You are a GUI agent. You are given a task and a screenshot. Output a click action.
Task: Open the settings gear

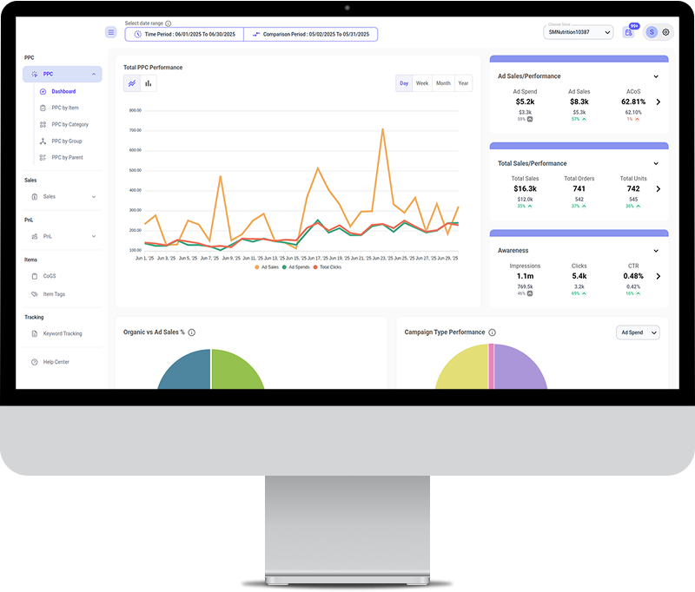pos(665,32)
